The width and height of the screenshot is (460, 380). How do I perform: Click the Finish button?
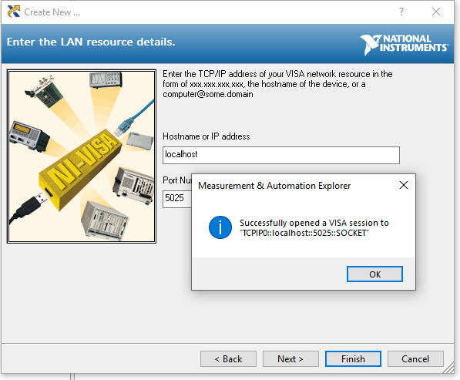tap(353, 359)
